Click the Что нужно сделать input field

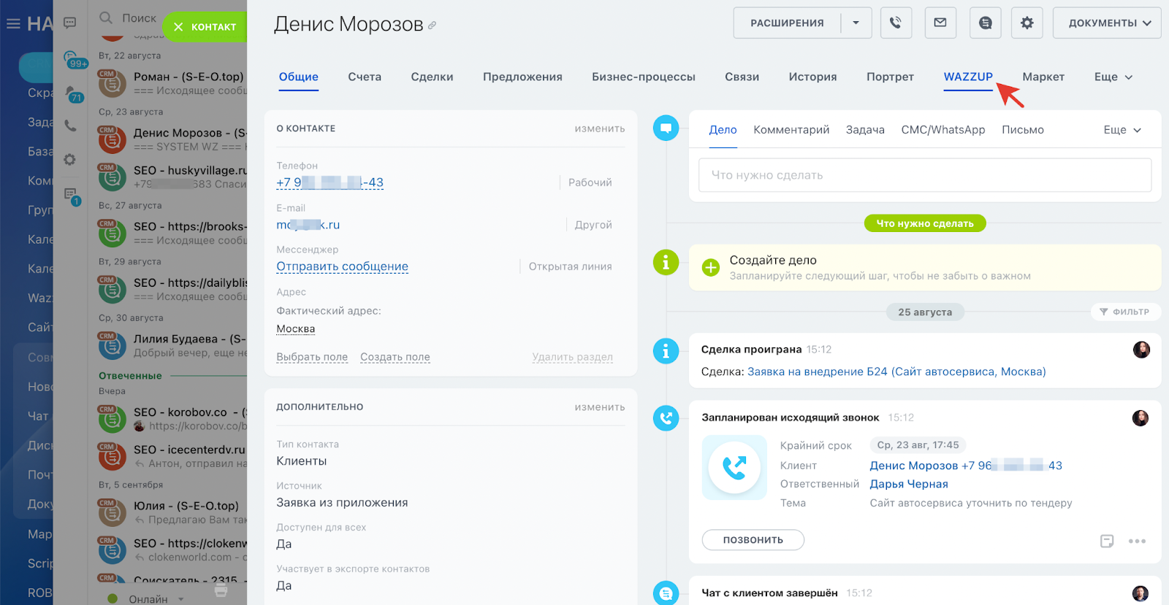[924, 175]
